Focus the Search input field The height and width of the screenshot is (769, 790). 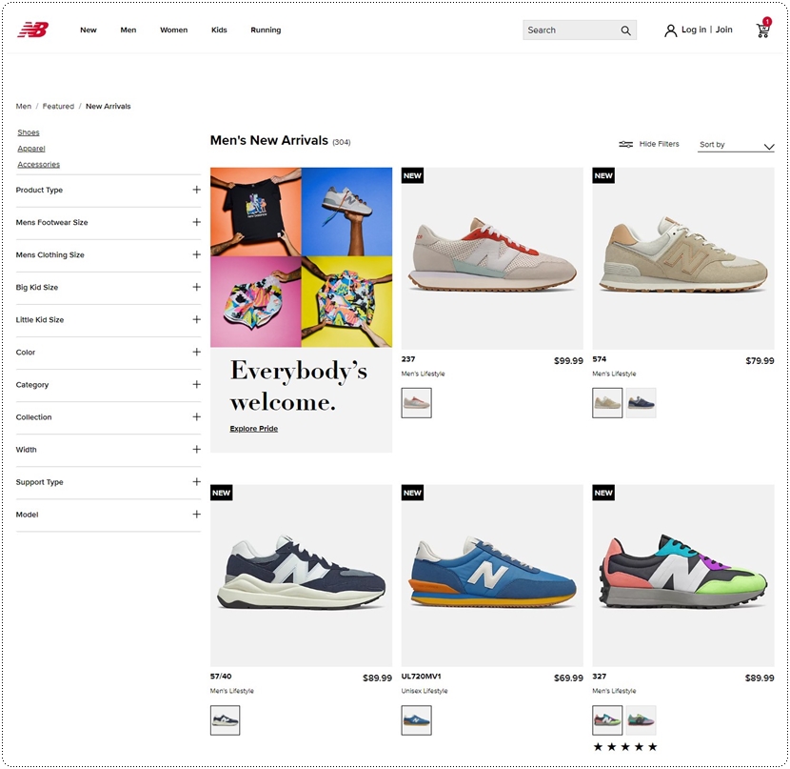coord(580,30)
